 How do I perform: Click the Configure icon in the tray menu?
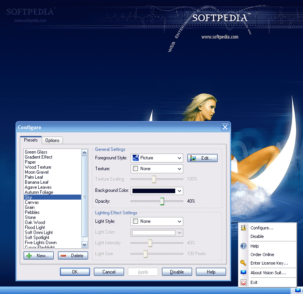(243, 228)
